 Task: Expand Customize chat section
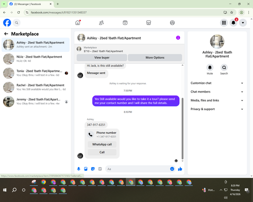click(x=217, y=83)
